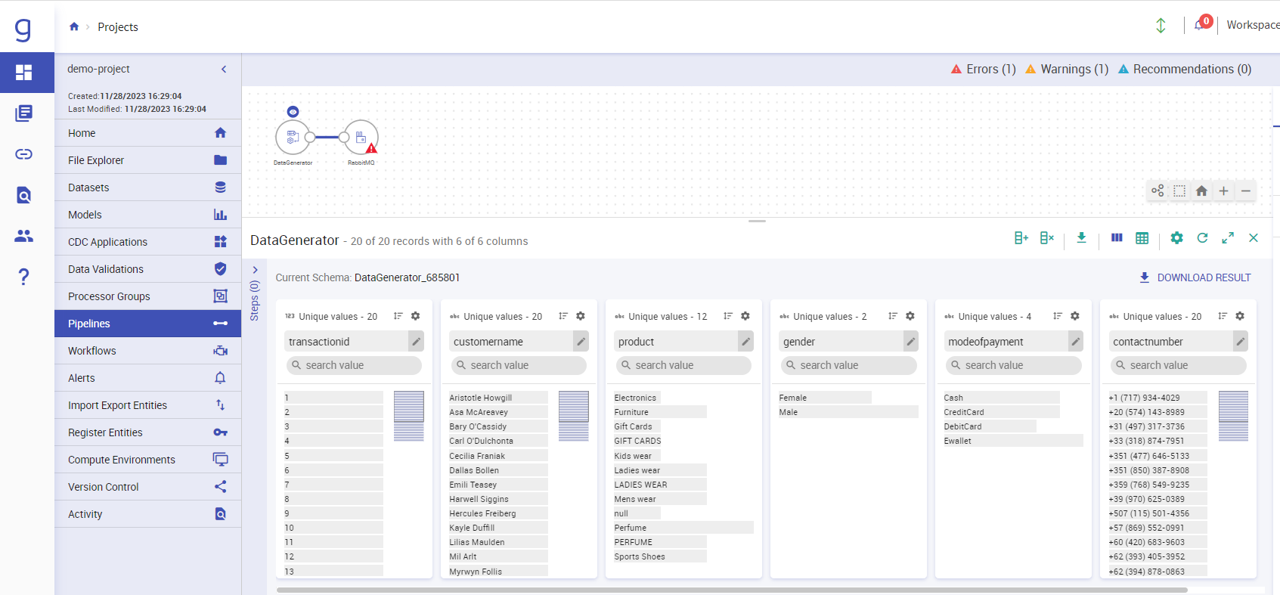This screenshot has height=595, width=1280.
Task: Expand the Steps side panel
Action: 255,270
